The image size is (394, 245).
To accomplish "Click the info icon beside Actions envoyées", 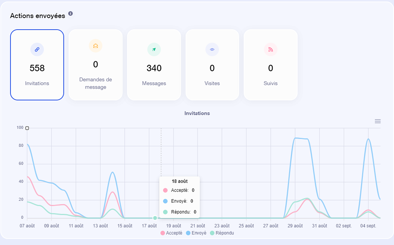I will [x=71, y=13].
